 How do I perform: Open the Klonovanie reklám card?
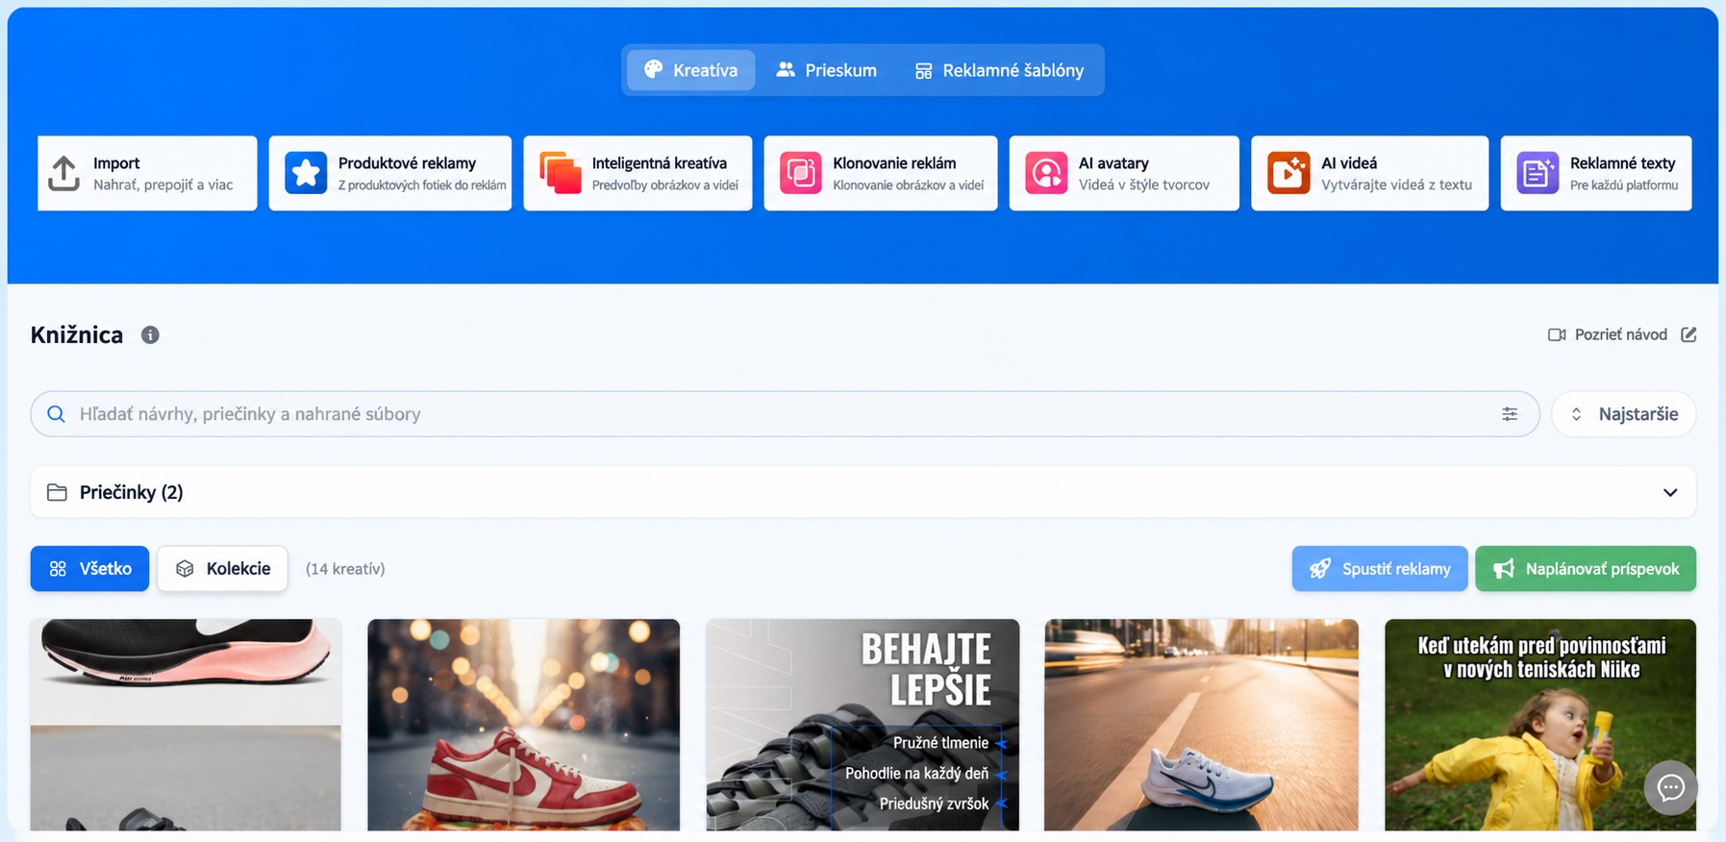click(880, 173)
